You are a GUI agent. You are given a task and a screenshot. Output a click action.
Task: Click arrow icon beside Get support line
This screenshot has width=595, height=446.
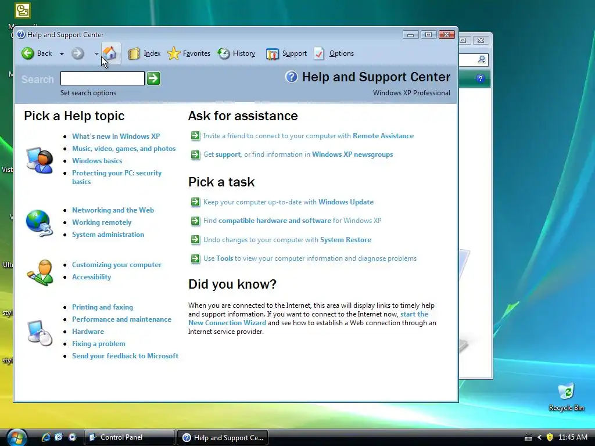[x=195, y=154]
